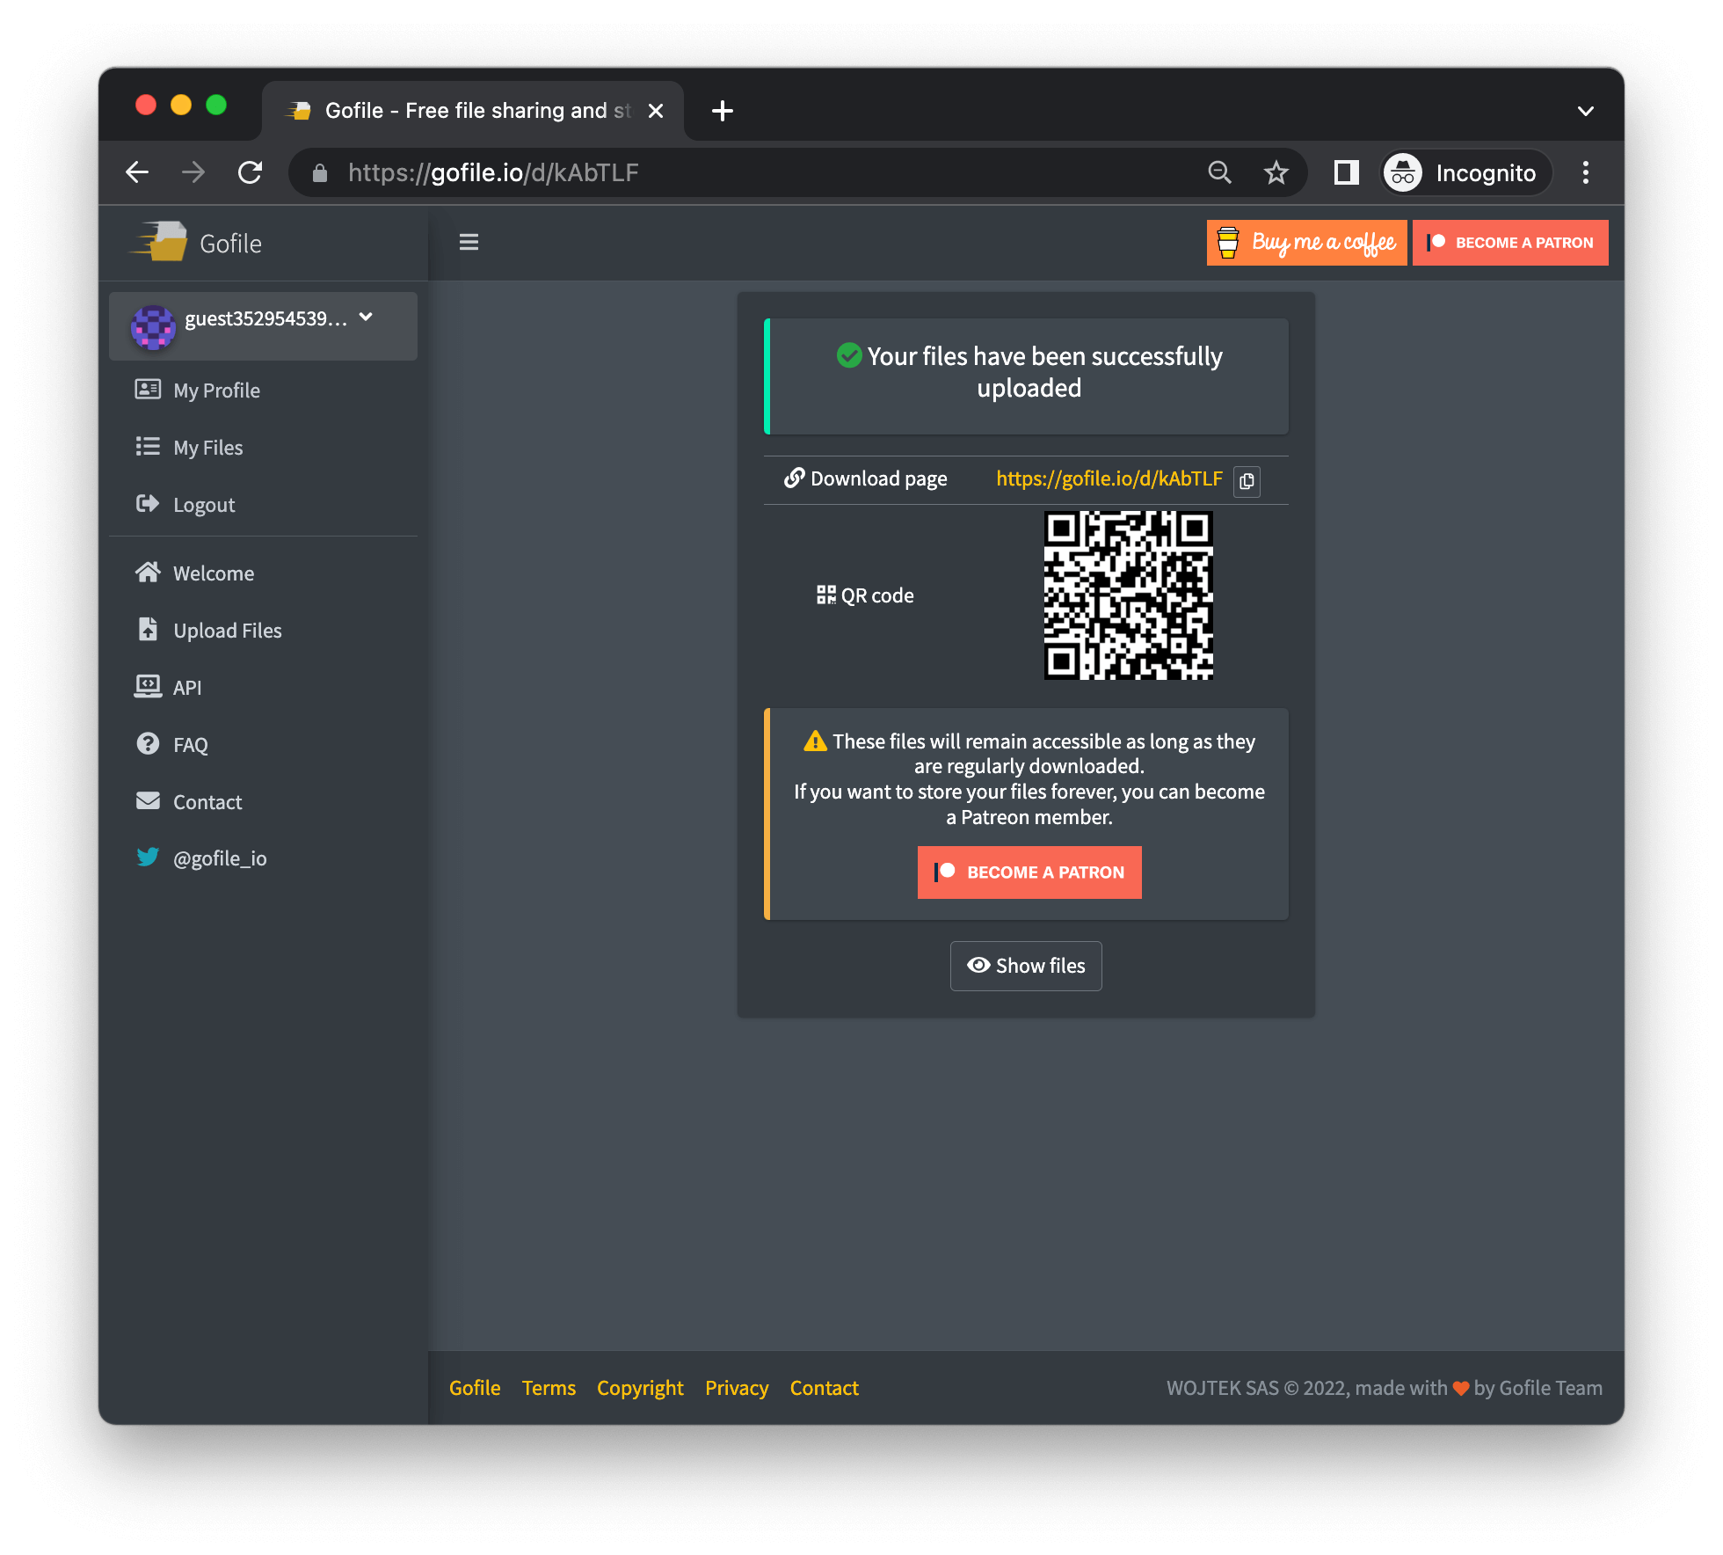Click the Gofile logo in sidebar header

point(197,243)
